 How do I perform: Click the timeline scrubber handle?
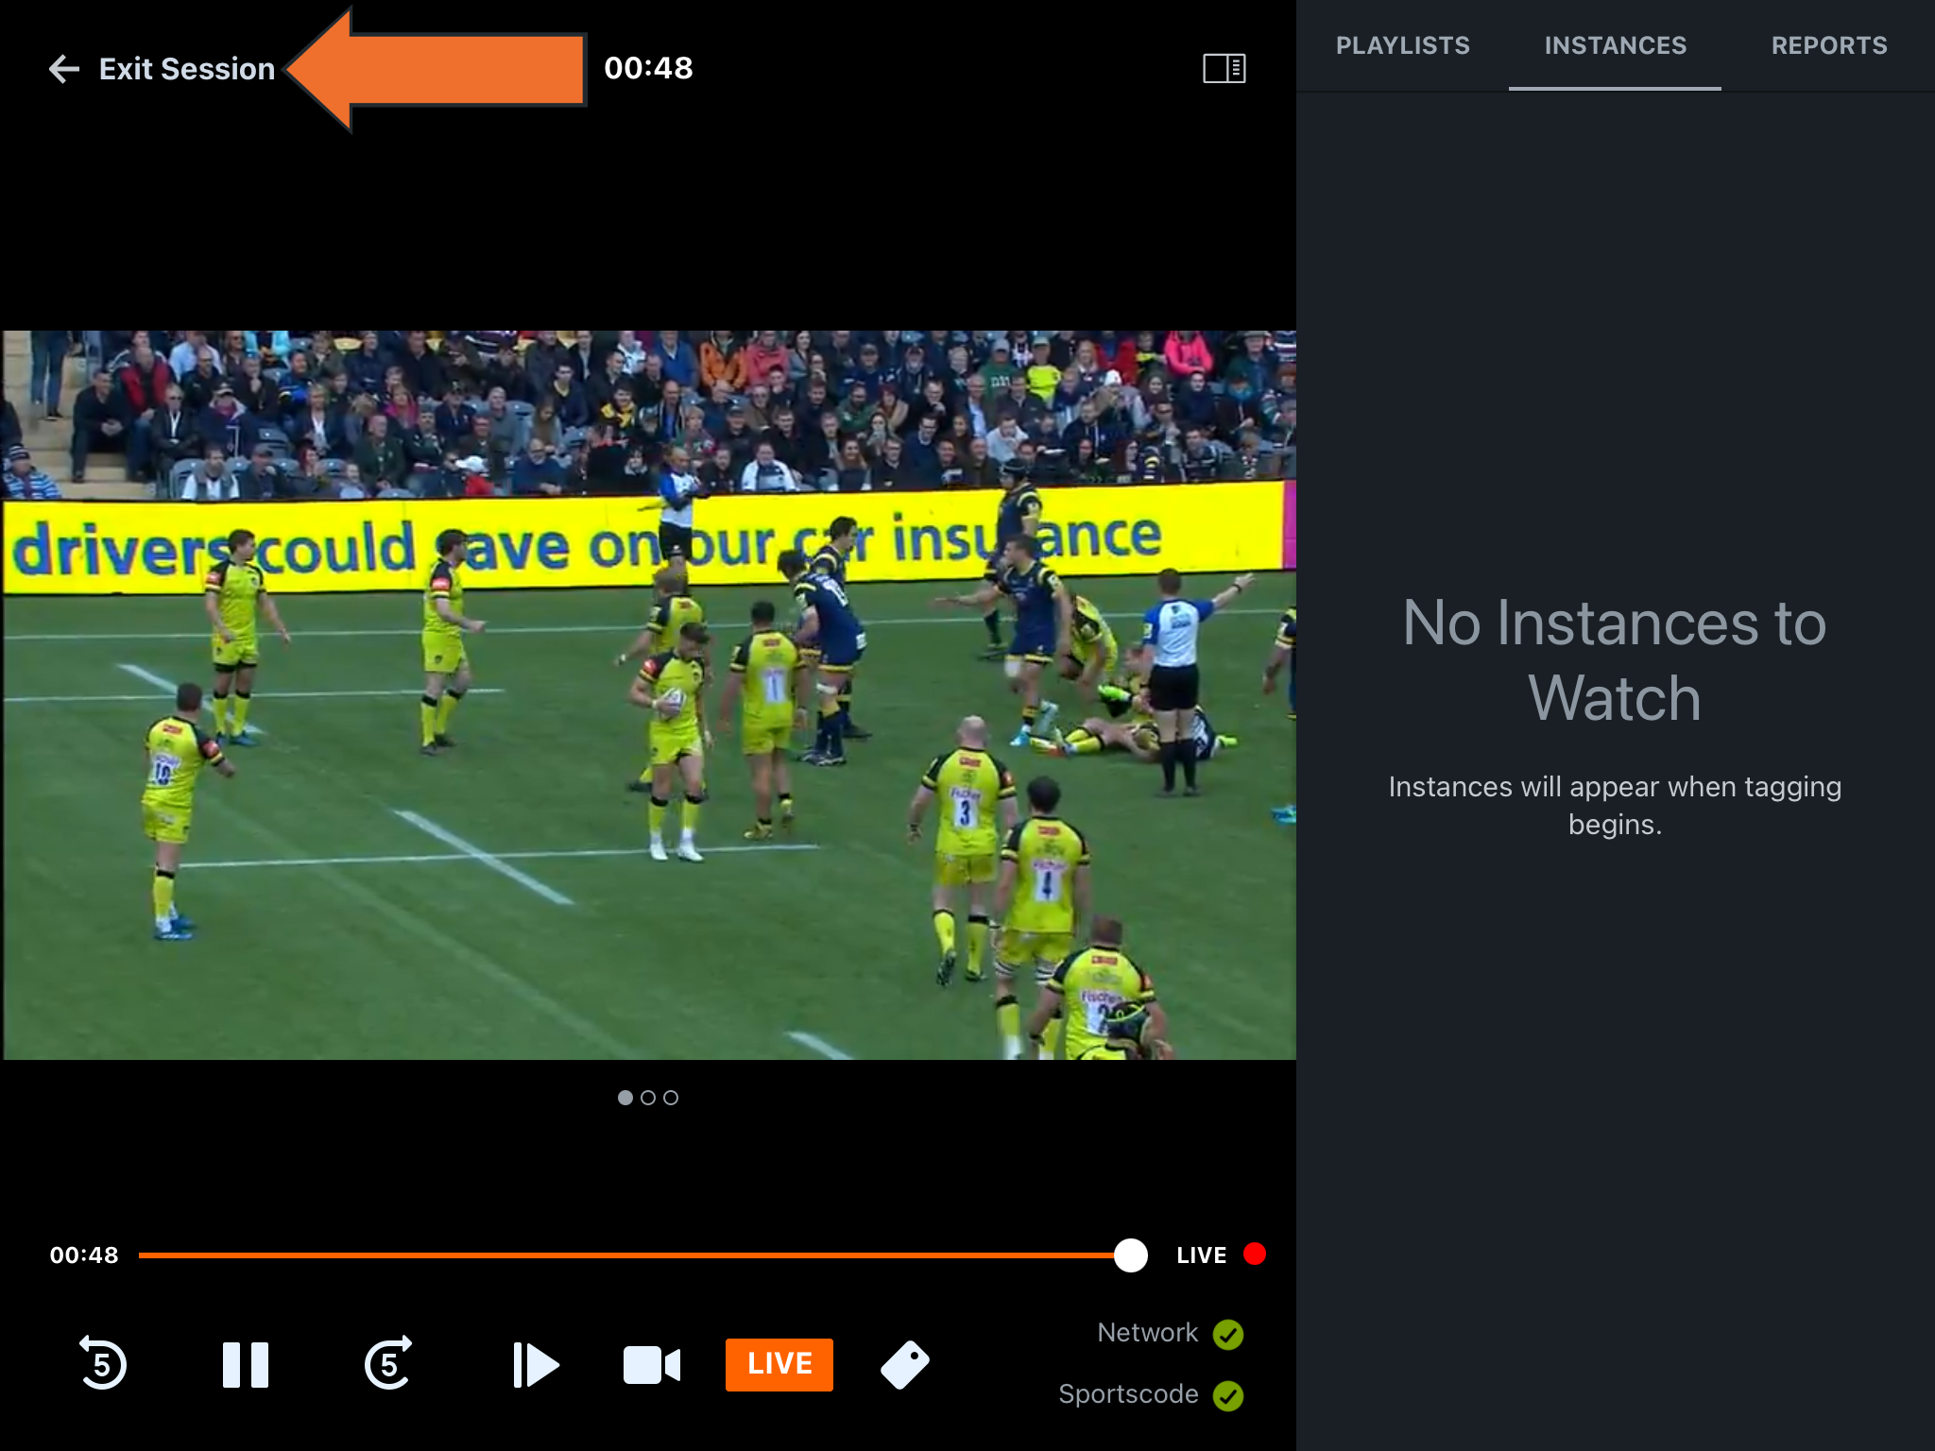pyautogui.click(x=1131, y=1255)
